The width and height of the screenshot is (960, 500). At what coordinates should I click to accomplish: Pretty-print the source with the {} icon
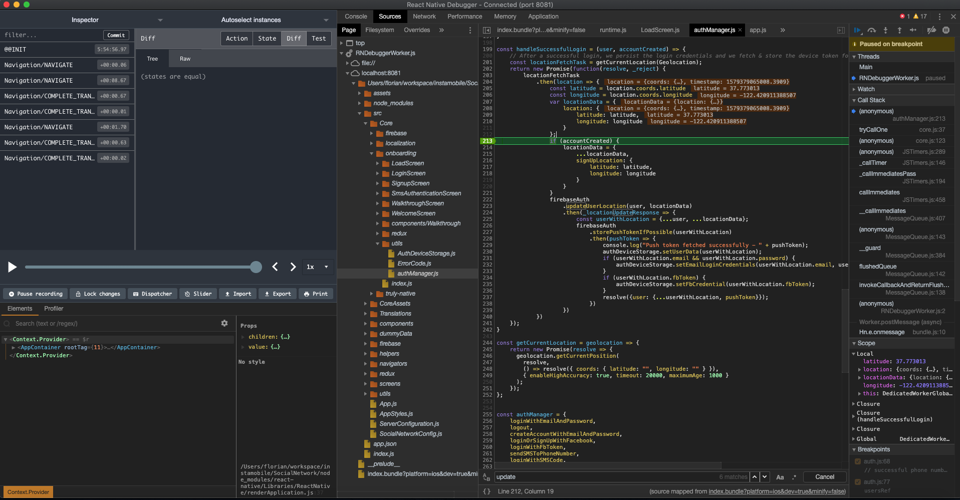point(487,491)
